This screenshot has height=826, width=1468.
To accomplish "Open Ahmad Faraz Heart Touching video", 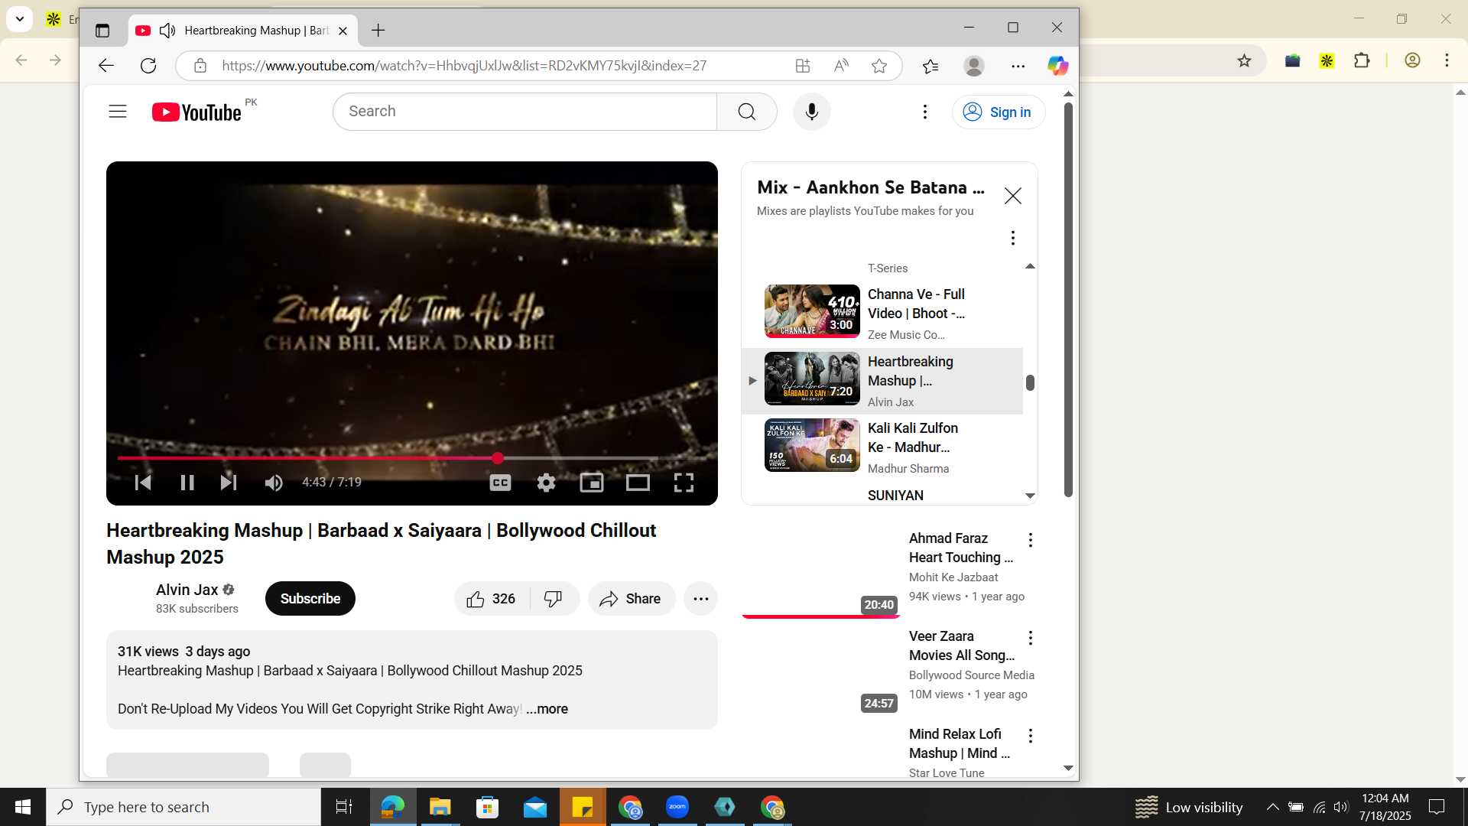I will 961,548.
